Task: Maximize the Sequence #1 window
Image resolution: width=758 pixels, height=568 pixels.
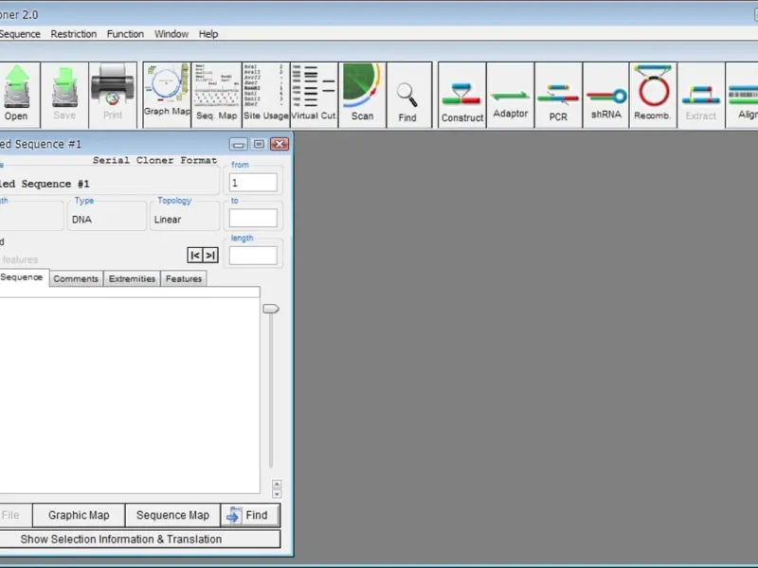Action: [x=259, y=144]
